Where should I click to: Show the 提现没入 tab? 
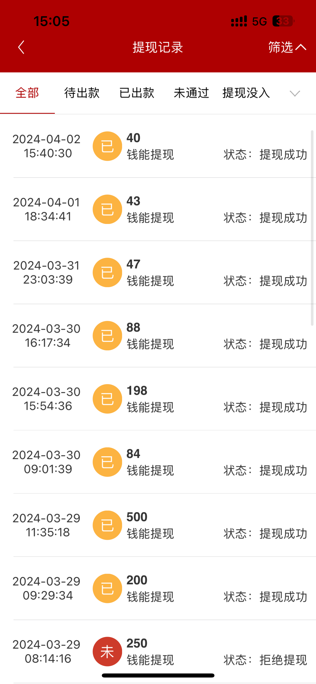click(x=246, y=93)
